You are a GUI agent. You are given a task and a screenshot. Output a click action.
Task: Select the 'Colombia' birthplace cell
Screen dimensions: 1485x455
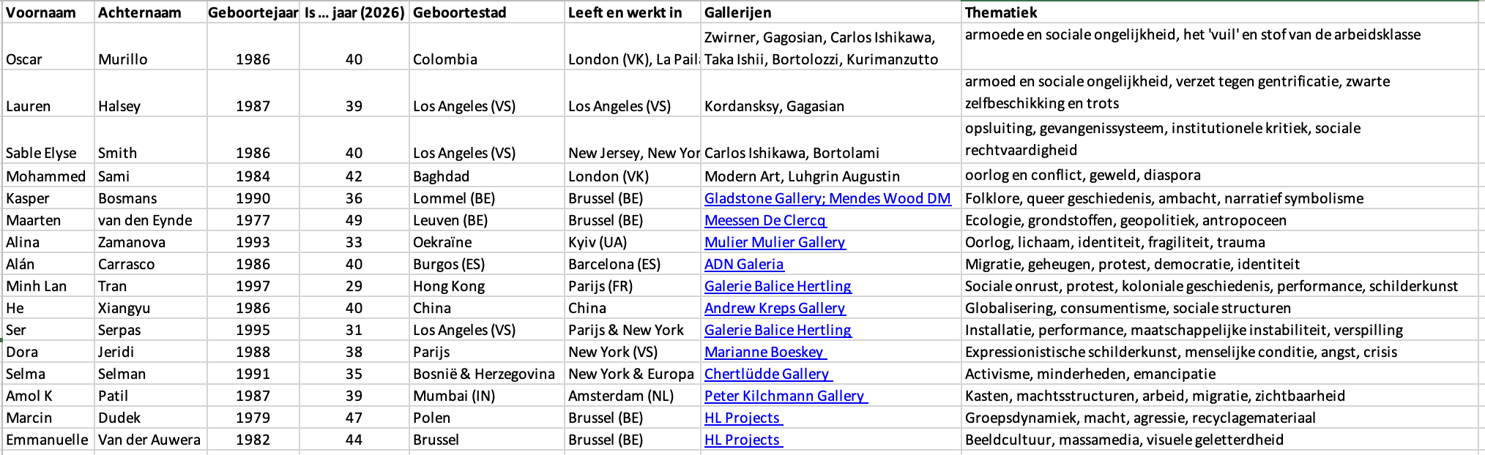[487, 47]
